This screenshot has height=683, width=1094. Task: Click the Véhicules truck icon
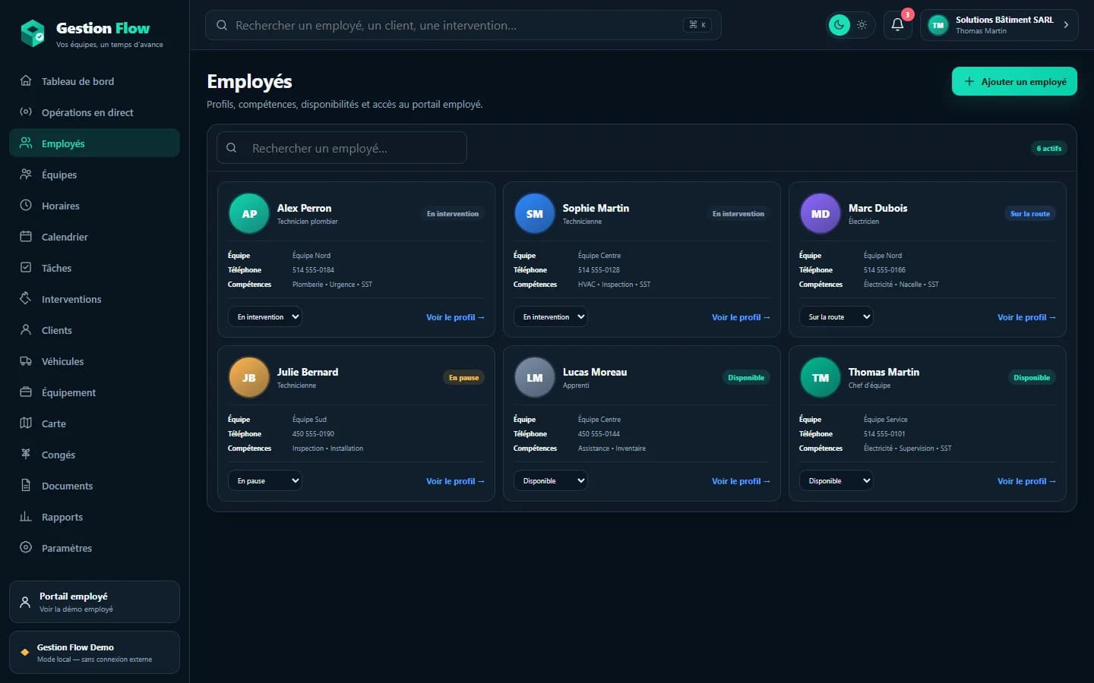click(x=26, y=360)
